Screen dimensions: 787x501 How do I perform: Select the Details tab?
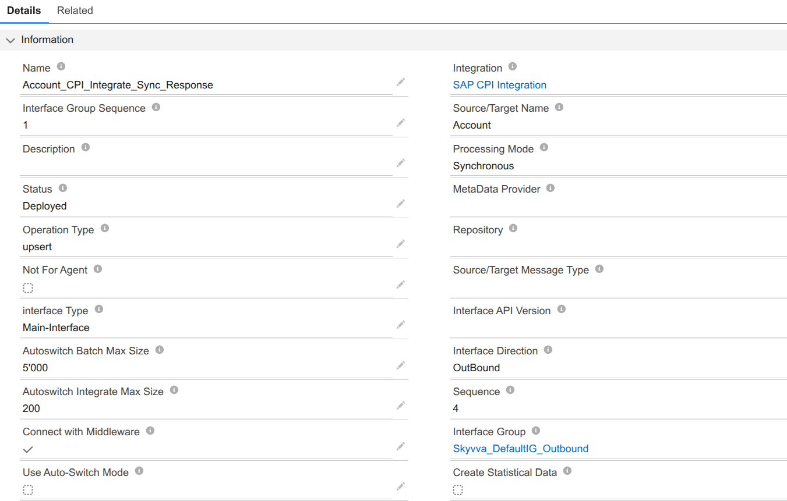[24, 10]
